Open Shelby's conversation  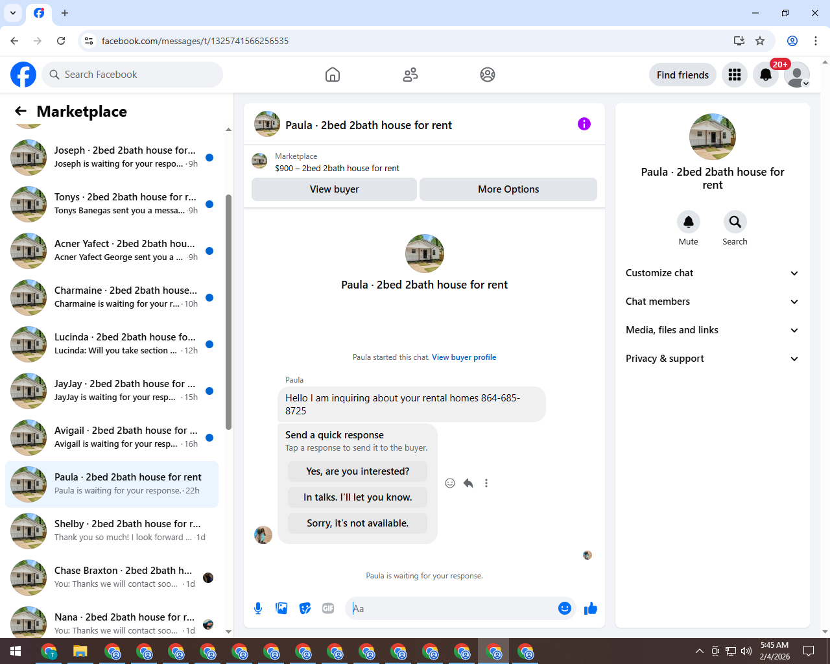[x=112, y=531]
